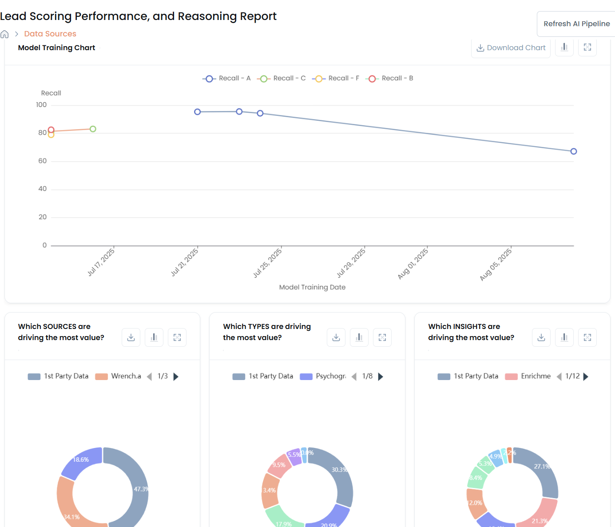Click the Aug 05 Recall data point
The height and width of the screenshot is (527, 615).
point(574,151)
